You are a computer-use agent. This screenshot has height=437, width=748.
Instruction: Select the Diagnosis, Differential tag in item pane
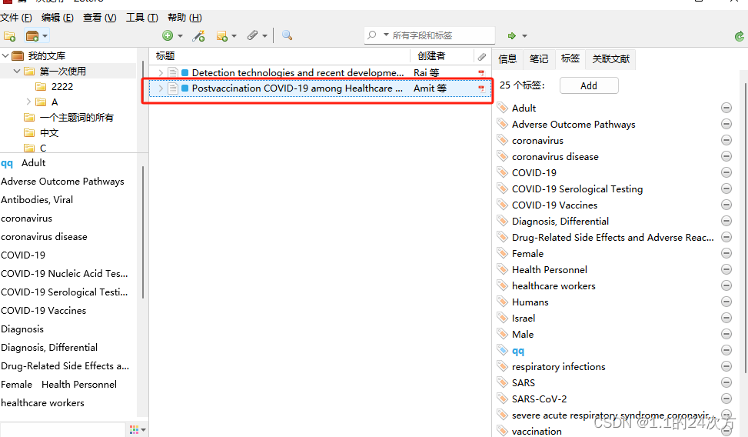coord(560,221)
